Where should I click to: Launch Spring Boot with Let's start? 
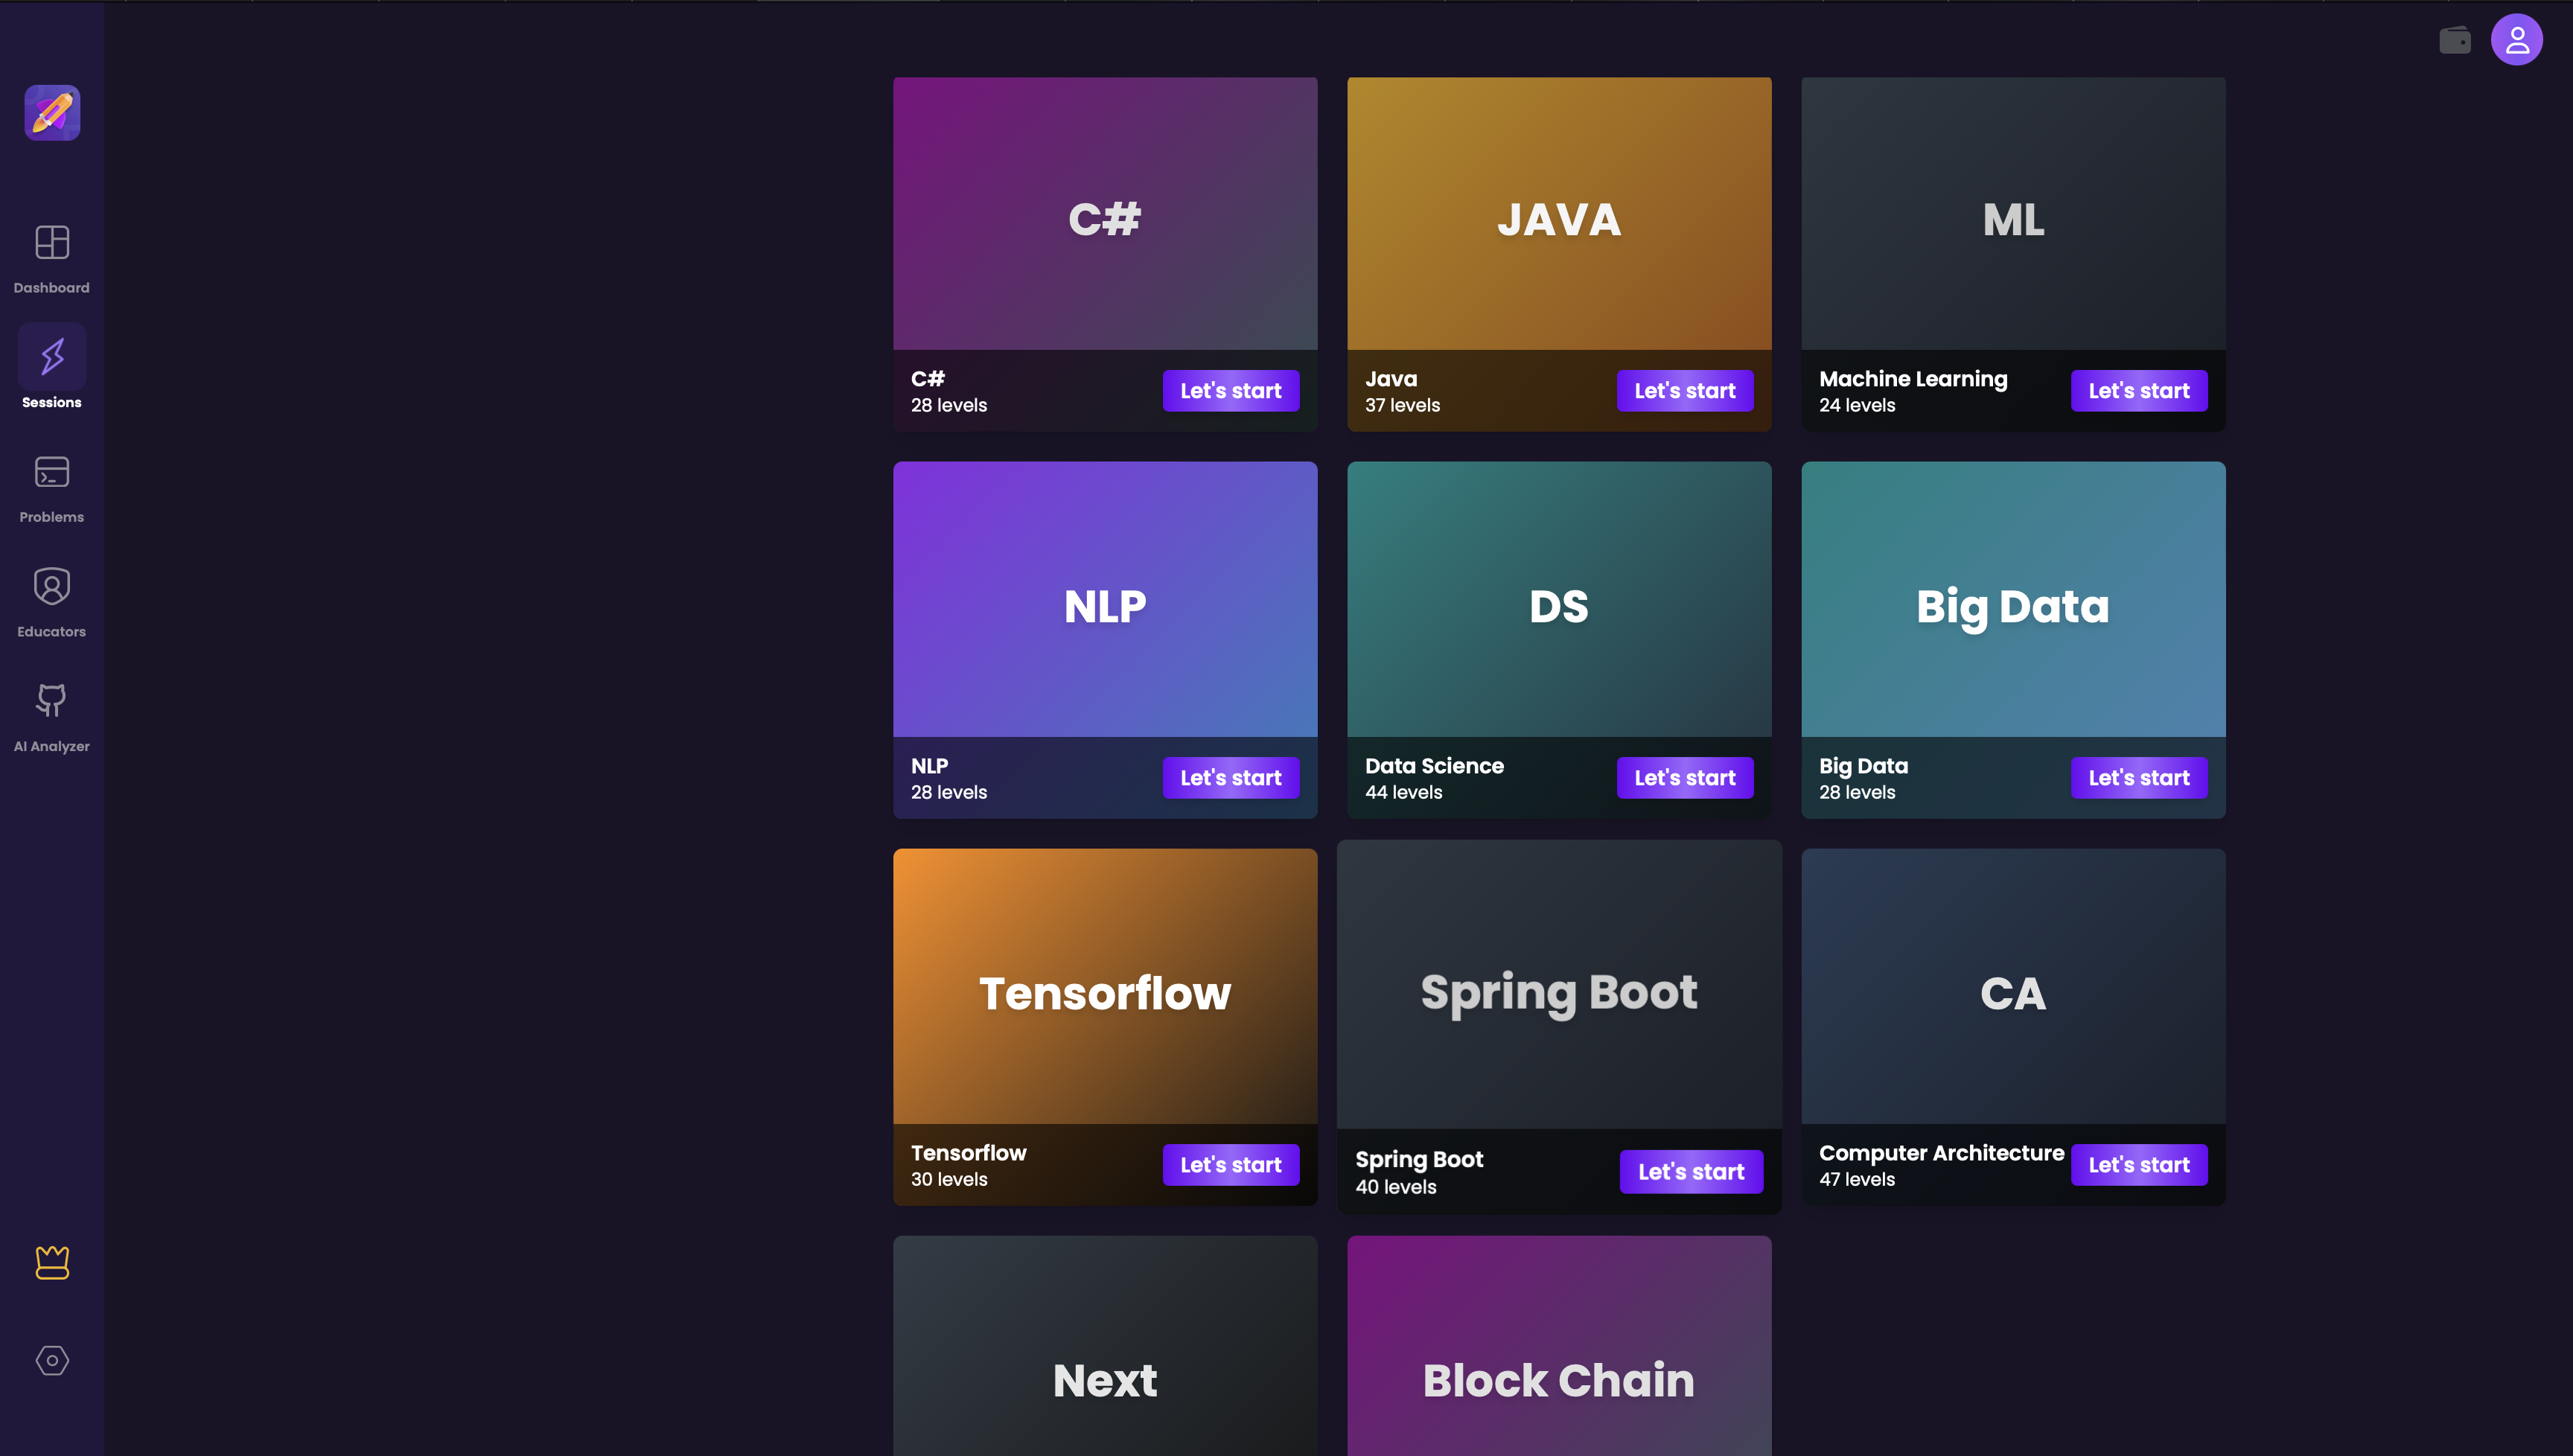click(x=1690, y=1172)
